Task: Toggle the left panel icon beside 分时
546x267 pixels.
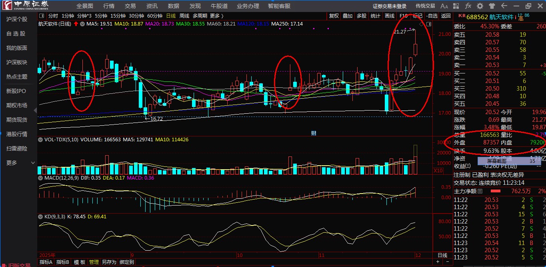Action: coord(42,16)
